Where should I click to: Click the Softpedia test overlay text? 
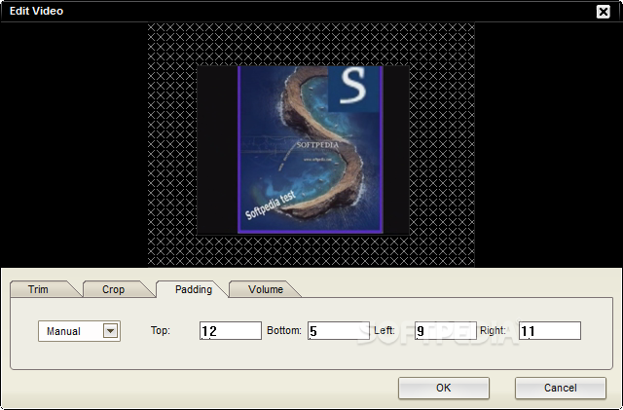pyautogui.click(x=271, y=205)
